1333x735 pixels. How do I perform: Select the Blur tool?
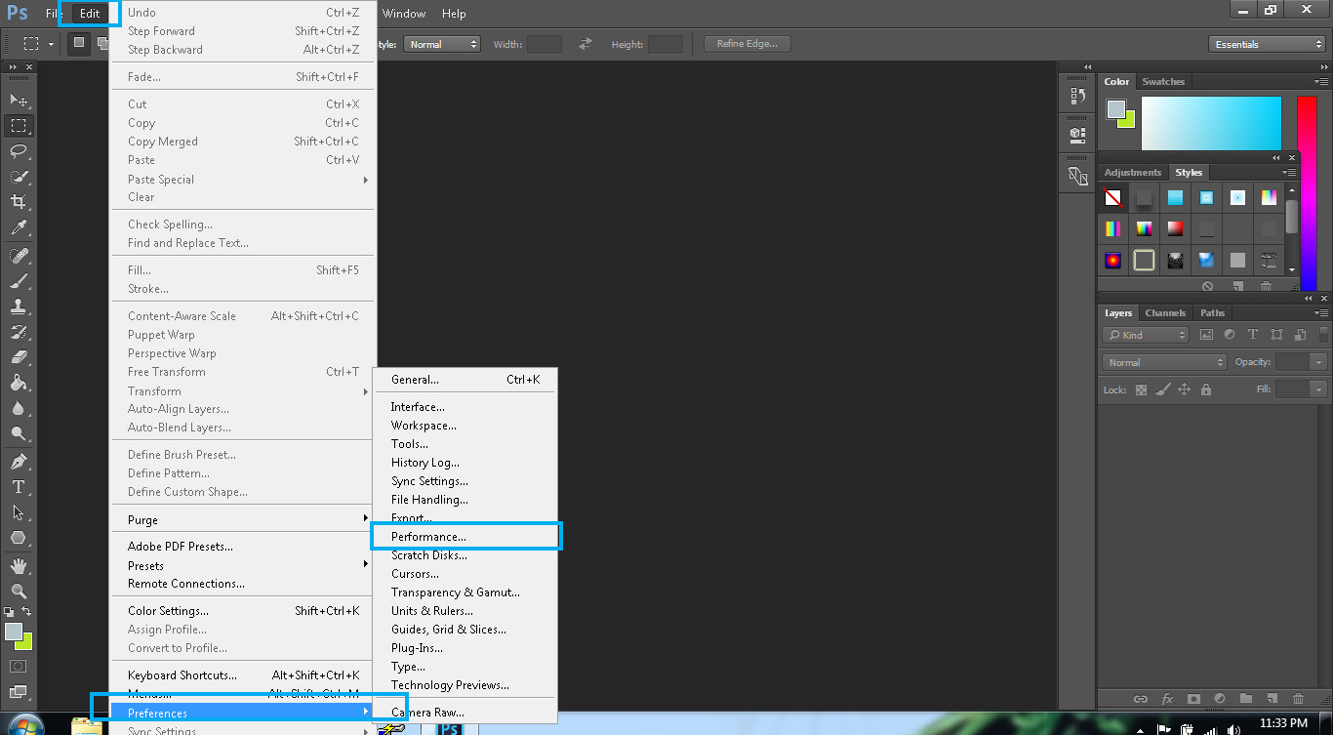tap(19, 408)
